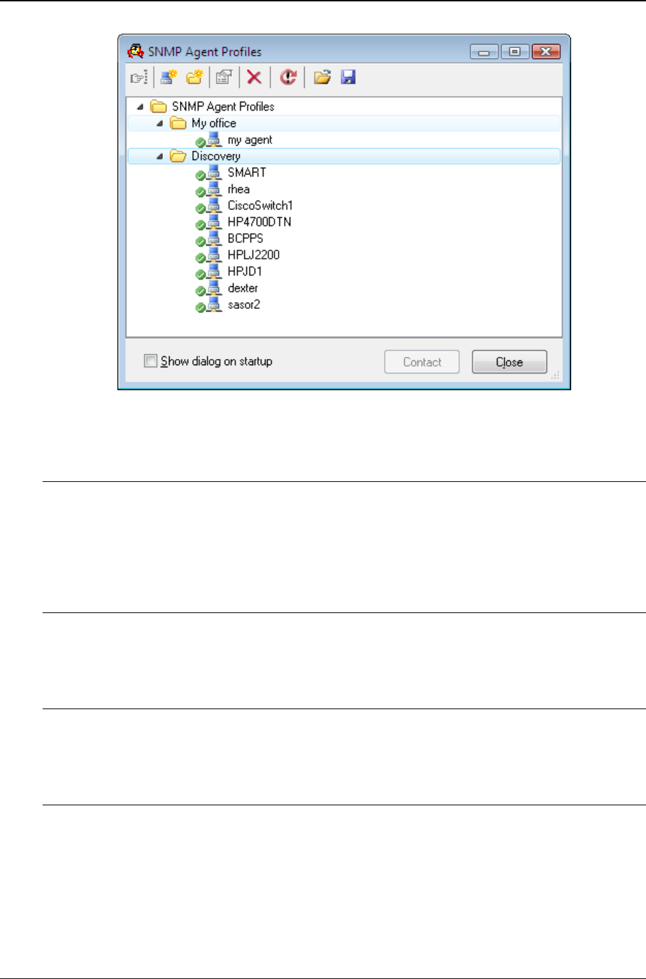Viewport: 646px width, 979px height.
Task: Click the refresh profiles toolbar icon
Action: (288, 77)
